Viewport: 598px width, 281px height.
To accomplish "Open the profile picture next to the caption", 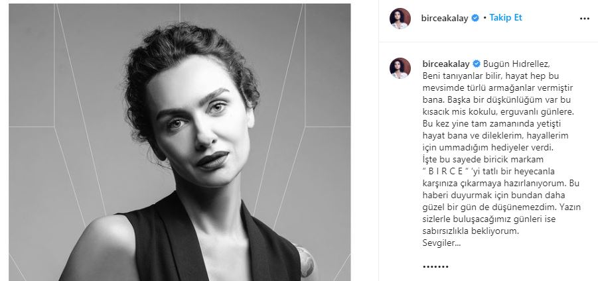I will (x=400, y=68).
